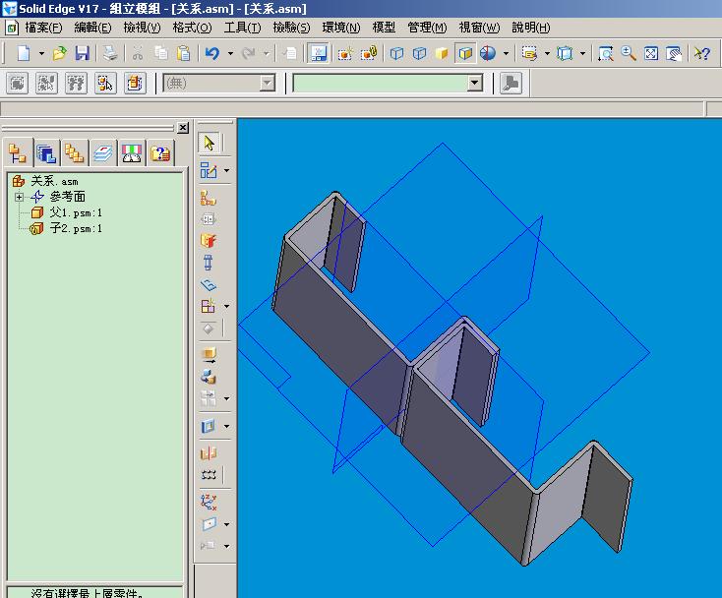Click the Solid Edge title bar icon
The width and height of the screenshot is (722, 598).
[x=9, y=8]
